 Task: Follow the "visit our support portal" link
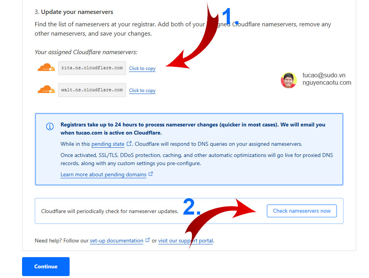[186, 240]
